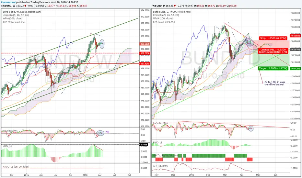This screenshot has height=178, width=302.
Task: Click the ATR (14, RMA) indicator label
Action: (161, 166)
